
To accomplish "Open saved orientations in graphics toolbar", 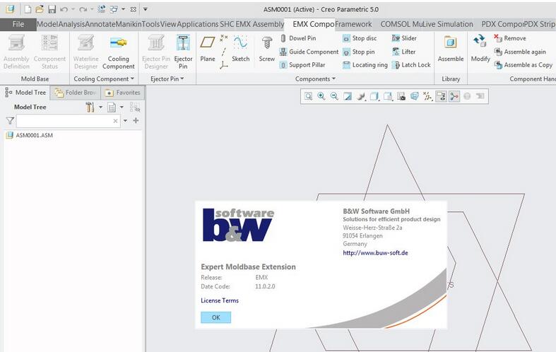I will pyautogui.click(x=388, y=96).
